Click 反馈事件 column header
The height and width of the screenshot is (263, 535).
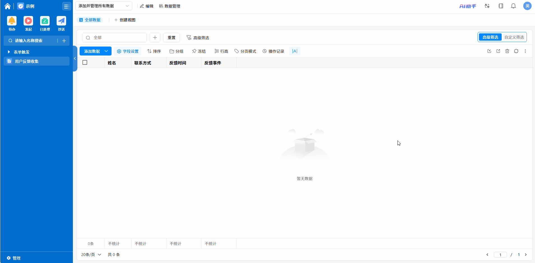point(219,63)
